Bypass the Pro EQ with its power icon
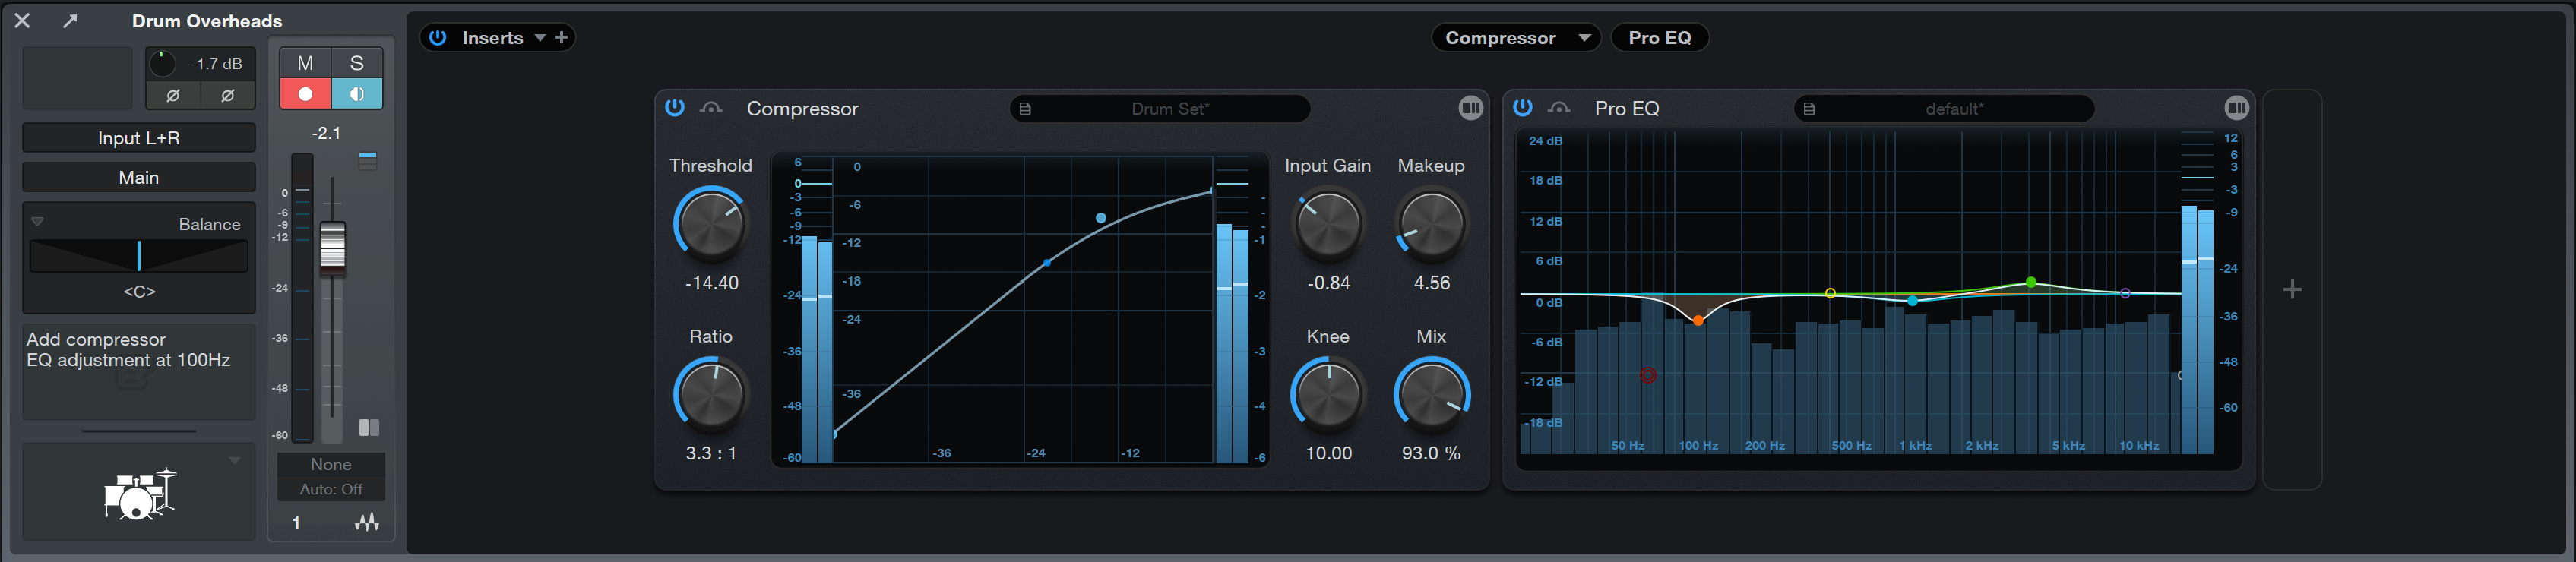2576x562 pixels. pyautogui.click(x=1523, y=107)
